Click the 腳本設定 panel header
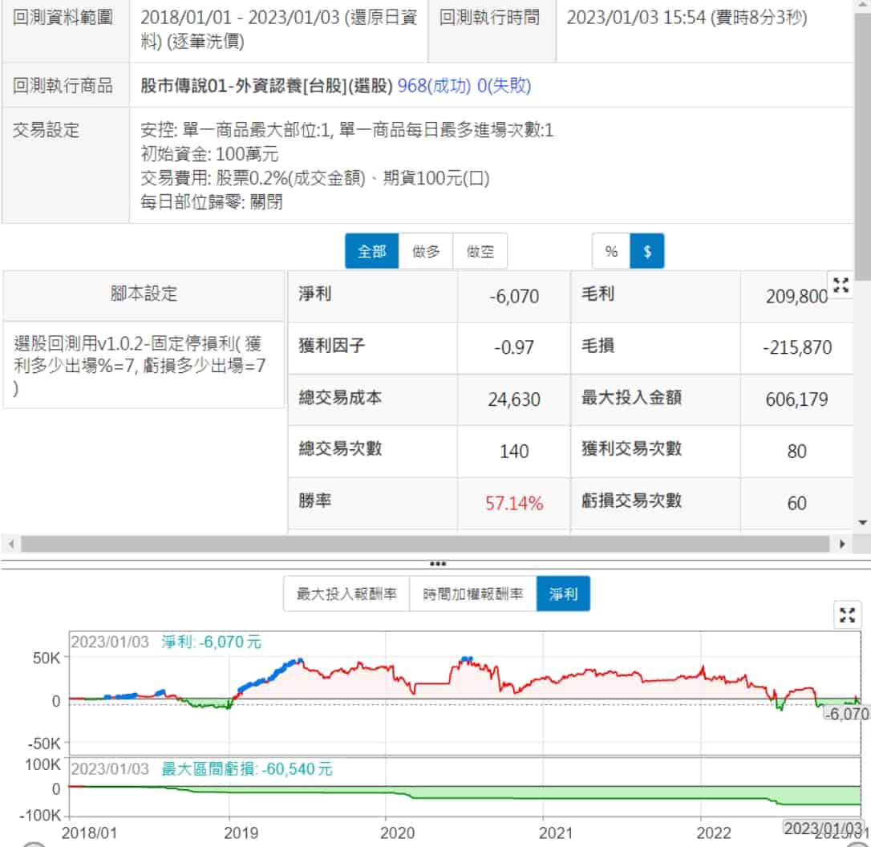This screenshot has height=847, width=871. tap(144, 294)
